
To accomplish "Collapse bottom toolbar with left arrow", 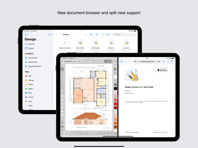I will click(66, 133).
